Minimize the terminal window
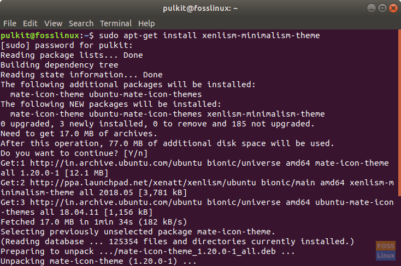This screenshot has height=266, width=401. click(x=371, y=8)
